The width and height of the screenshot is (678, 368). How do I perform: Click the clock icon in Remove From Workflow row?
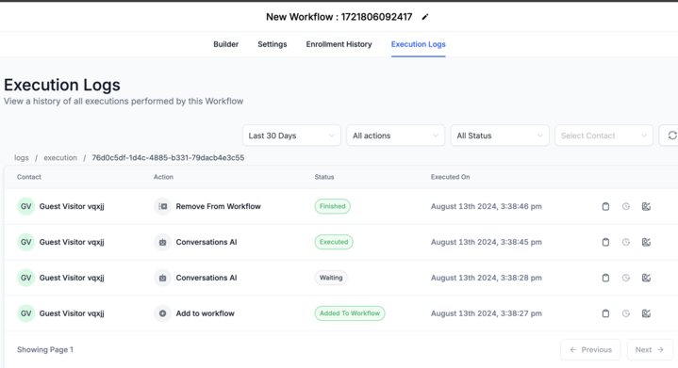626,206
